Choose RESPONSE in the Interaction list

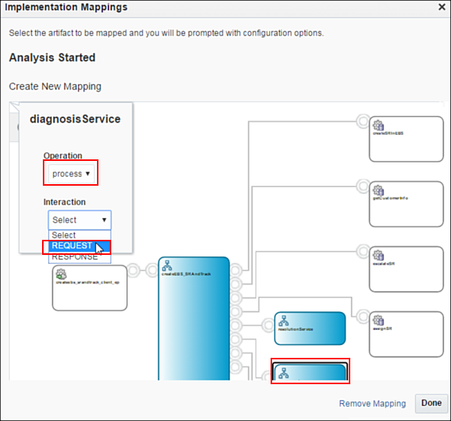80,256
